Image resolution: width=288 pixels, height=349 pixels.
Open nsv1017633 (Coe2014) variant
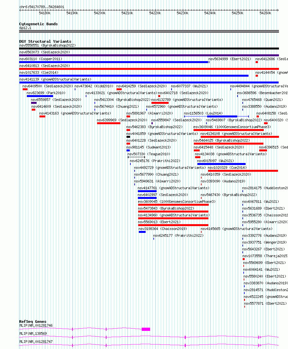click(39, 72)
